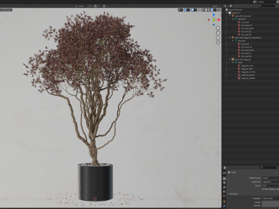The width and height of the screenshot is (279, 209).
Task: Click the green Y axis on navigation gizmo
Action: (214, 20)
